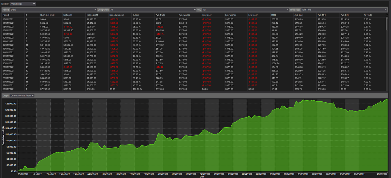
Task: Open the Time base dropdown showing Exit Time
Action: (344, 10)
